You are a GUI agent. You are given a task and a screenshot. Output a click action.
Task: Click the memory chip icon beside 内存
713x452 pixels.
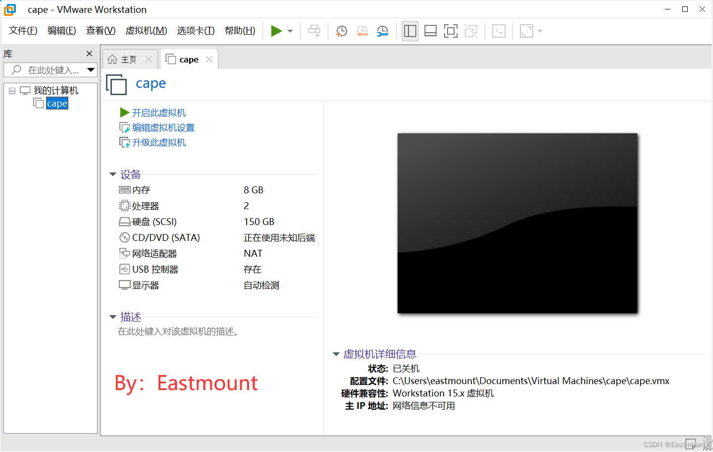coord(124,190)
